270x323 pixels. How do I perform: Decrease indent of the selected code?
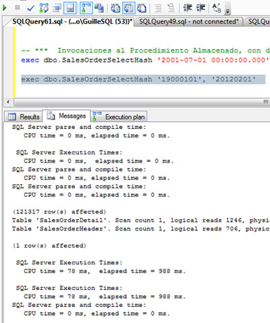pyautogui.click(x=188, y=8)
